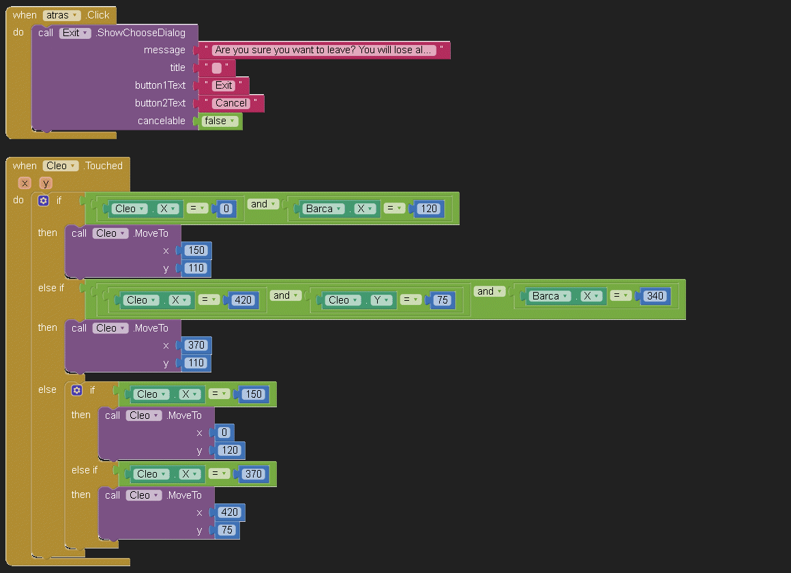This screenshot has height=573, width=791.
Task: Click the number 75 in the last MoveTo y
Action: [227, 530]
